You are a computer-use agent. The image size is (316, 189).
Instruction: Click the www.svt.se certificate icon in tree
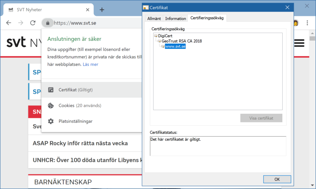click(x=163, y=46)
